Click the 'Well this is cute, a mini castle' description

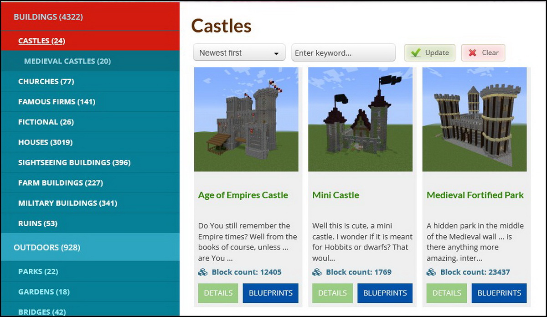point(362,242)
